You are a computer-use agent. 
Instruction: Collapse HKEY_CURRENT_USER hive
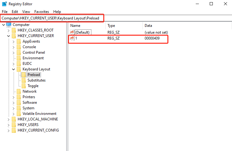[x=9, y=36]
